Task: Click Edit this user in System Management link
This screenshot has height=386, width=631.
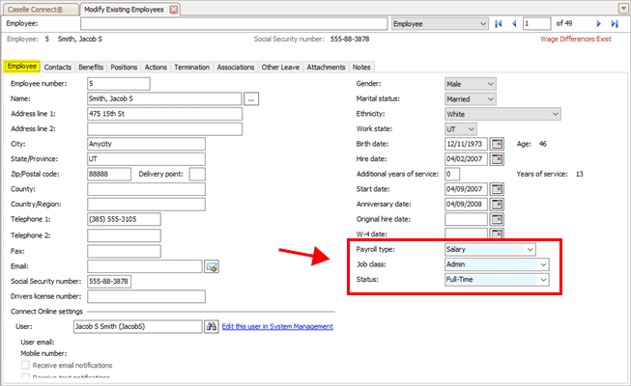Action: [277, 327]
